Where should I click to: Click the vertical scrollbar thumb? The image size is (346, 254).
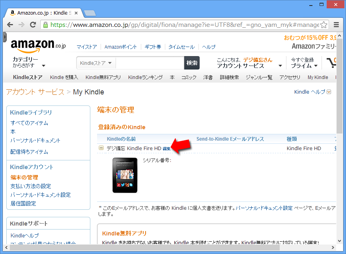pyautogui.click(x=339, y=86)
